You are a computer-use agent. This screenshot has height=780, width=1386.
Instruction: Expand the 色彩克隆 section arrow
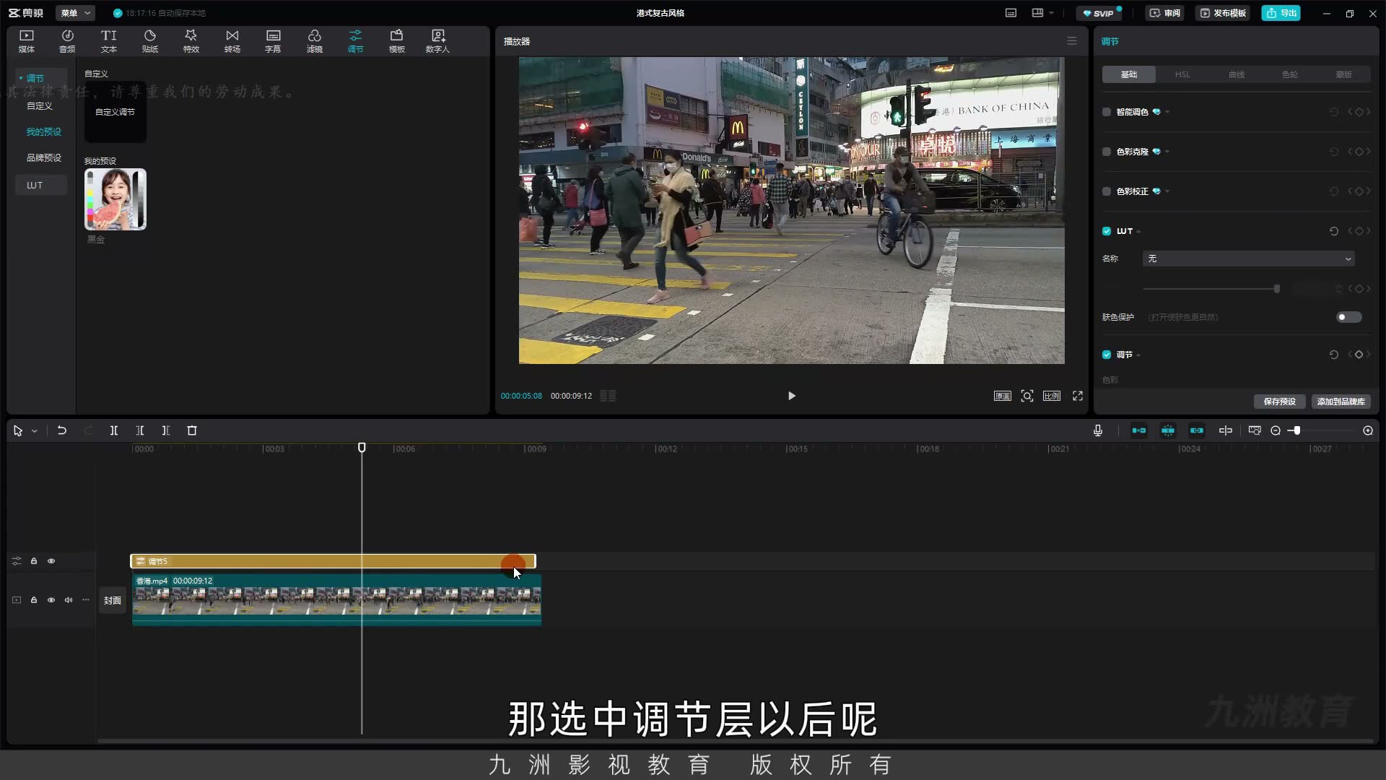click(x=1167, y=152)
